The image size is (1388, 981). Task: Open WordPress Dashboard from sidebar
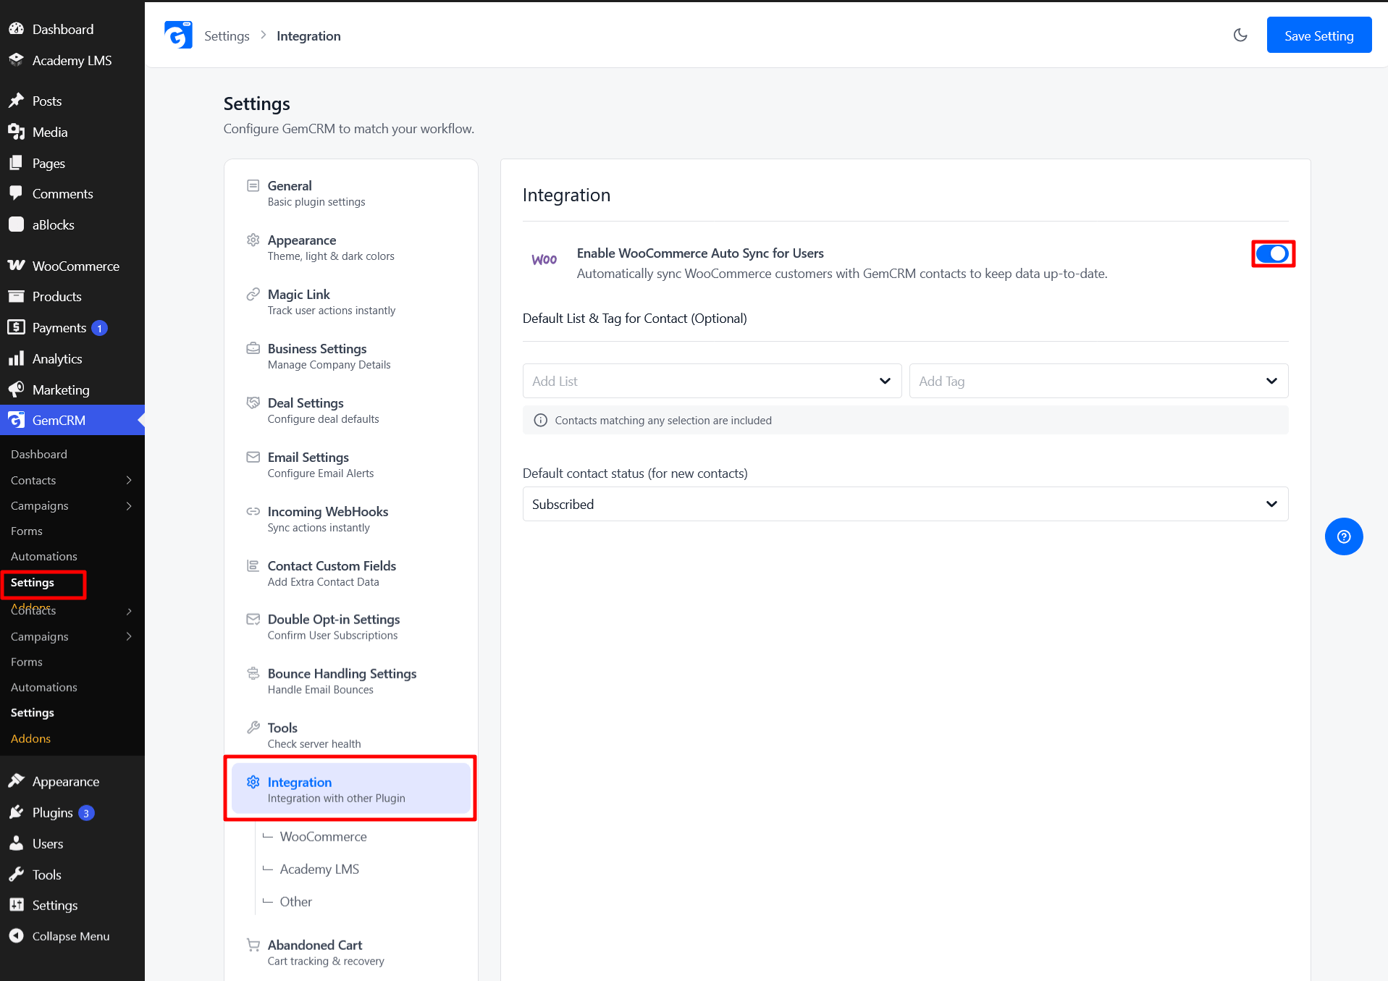[x=63, y=29]
